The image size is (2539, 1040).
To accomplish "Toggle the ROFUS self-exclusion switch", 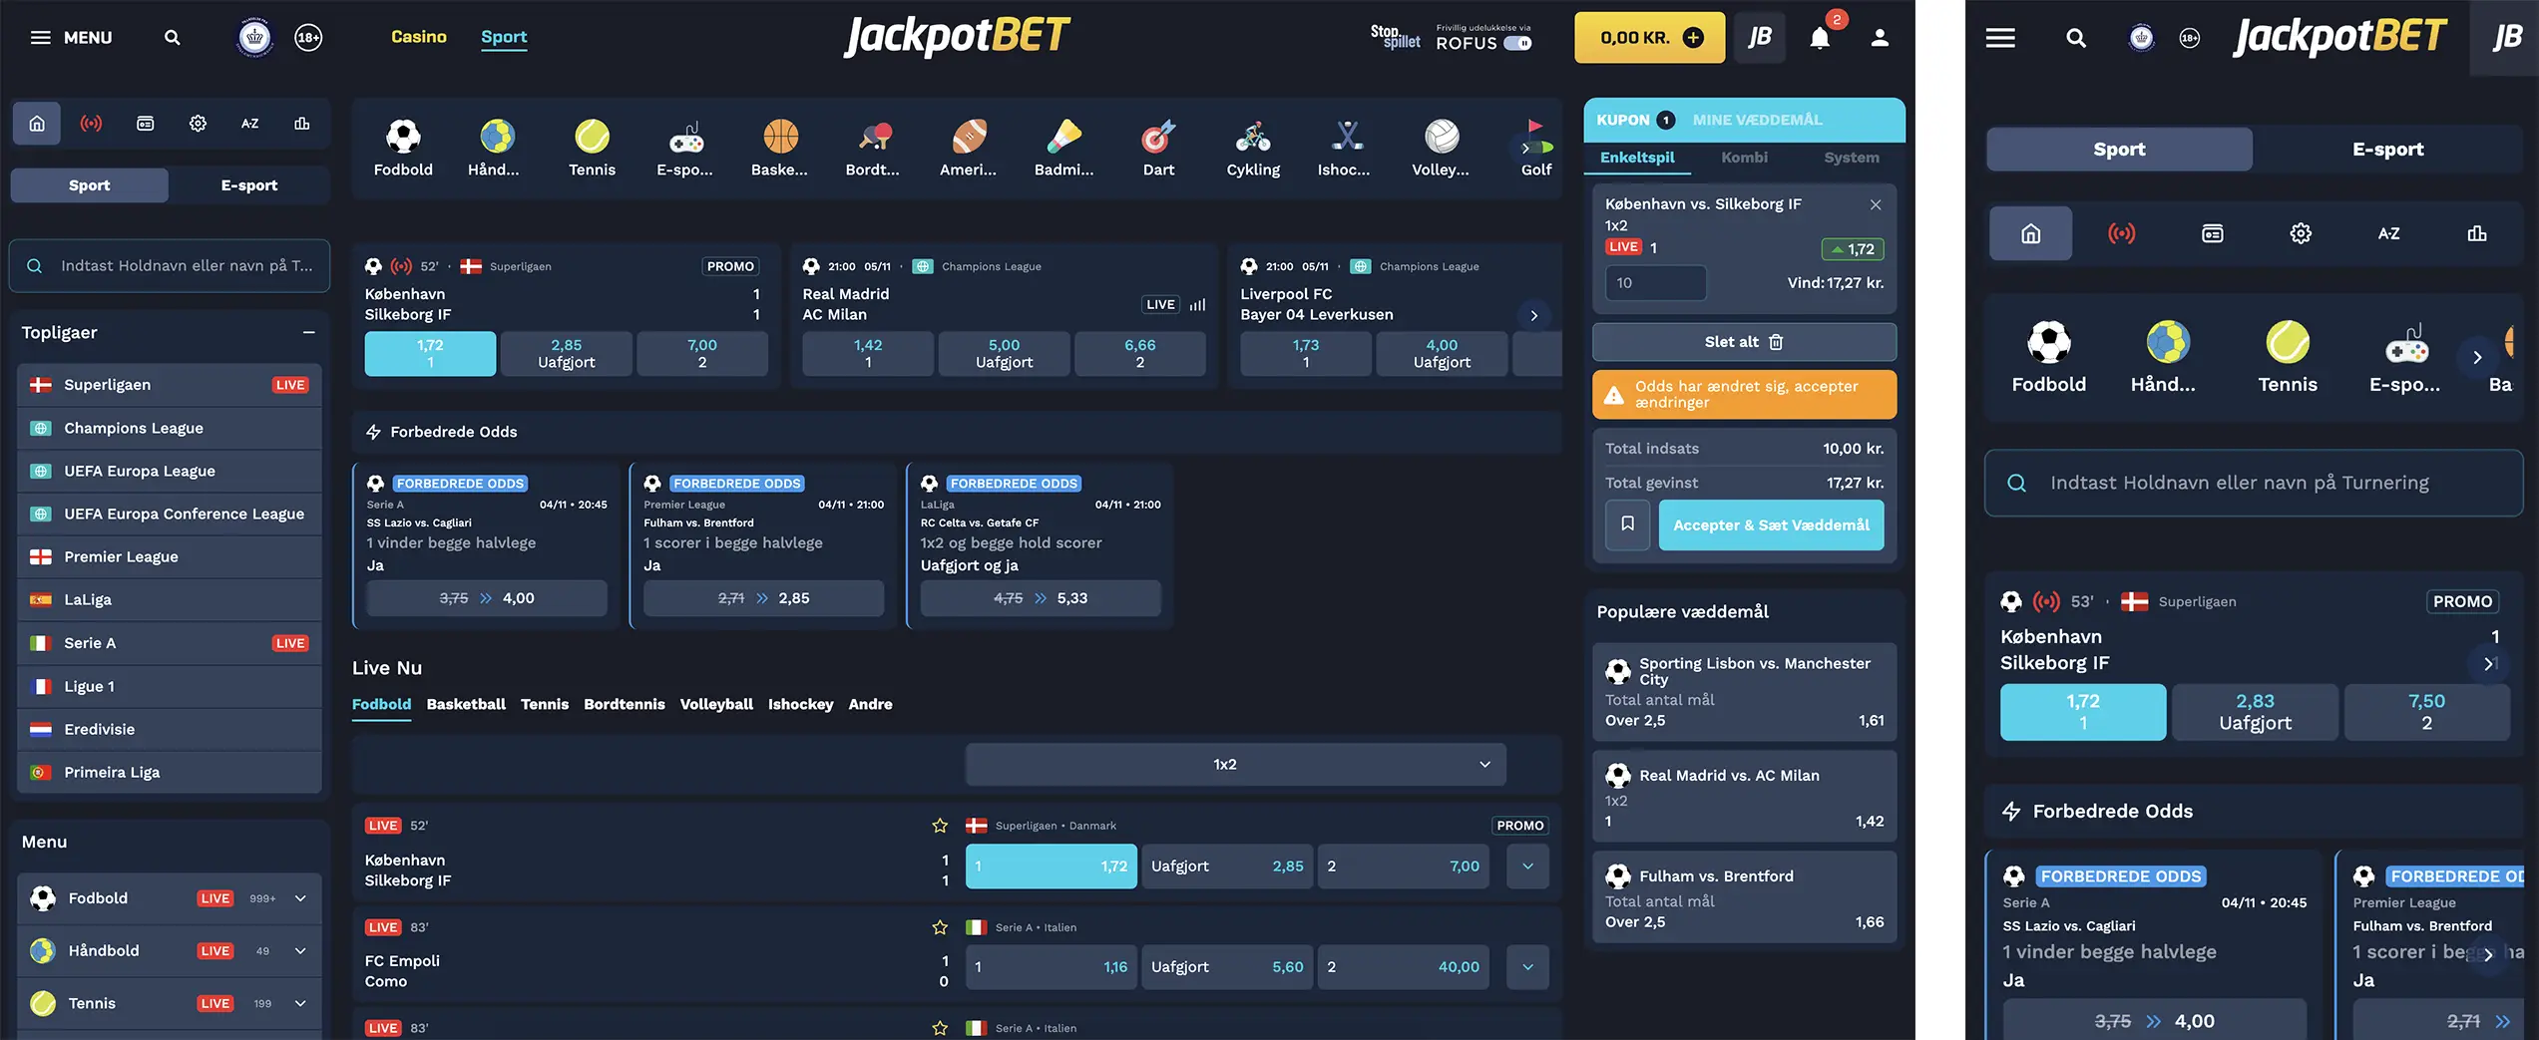I will click(1517, 43).
